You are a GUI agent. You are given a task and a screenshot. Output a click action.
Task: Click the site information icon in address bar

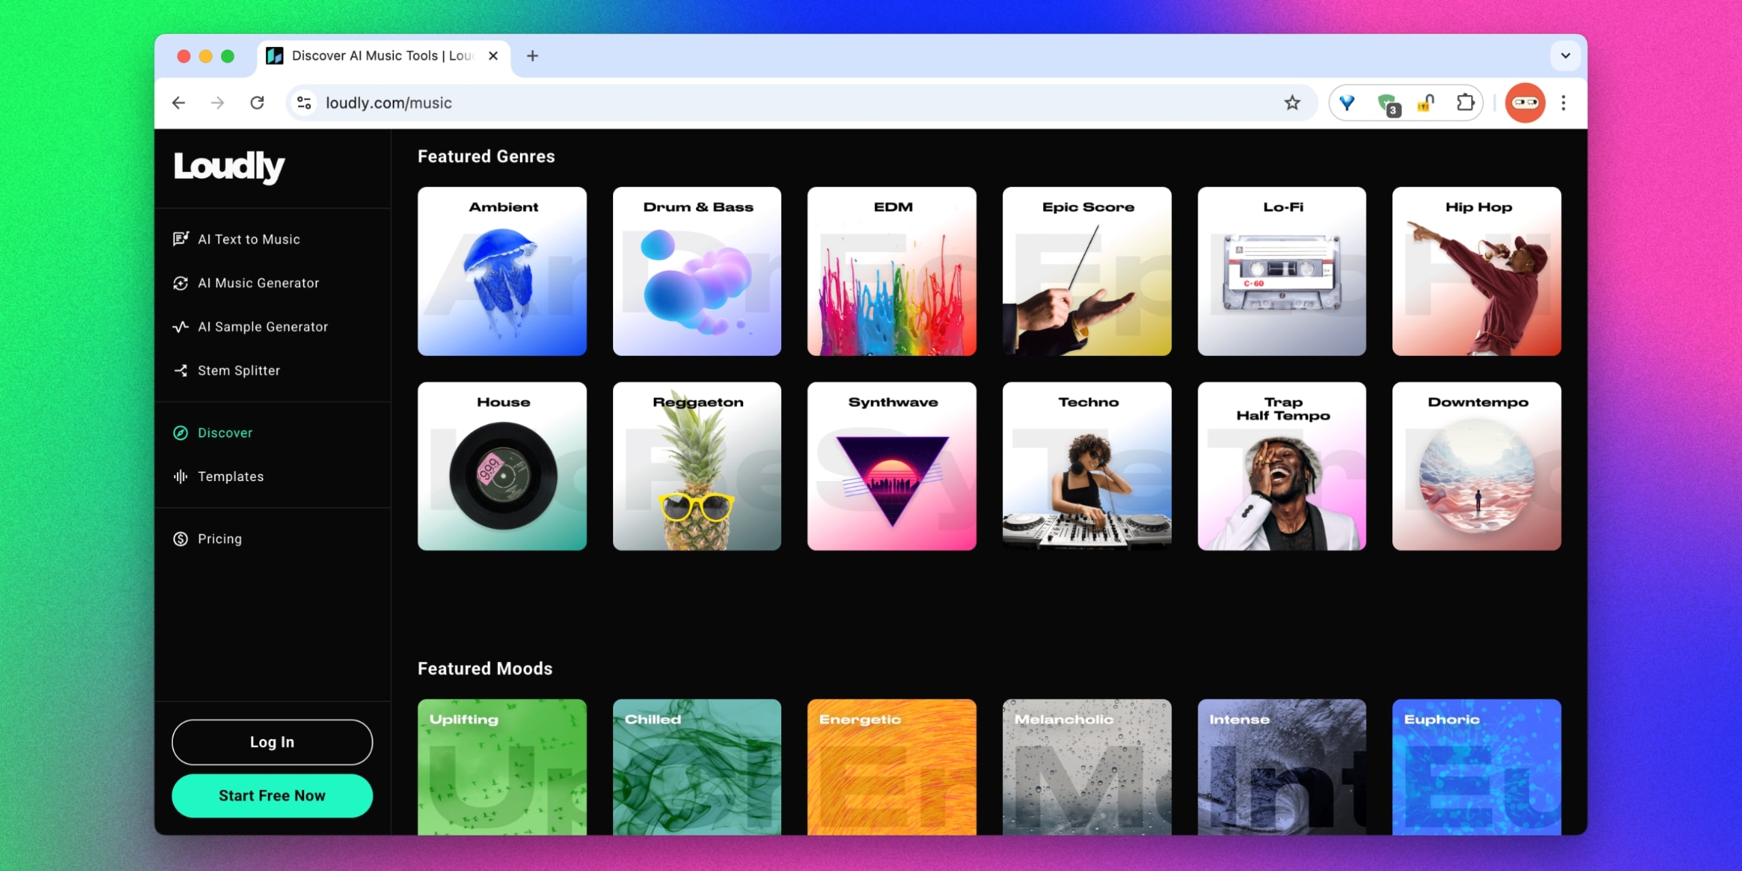pos(304,103)
